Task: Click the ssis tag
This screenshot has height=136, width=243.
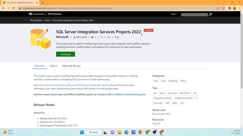Action: point(182,103)
